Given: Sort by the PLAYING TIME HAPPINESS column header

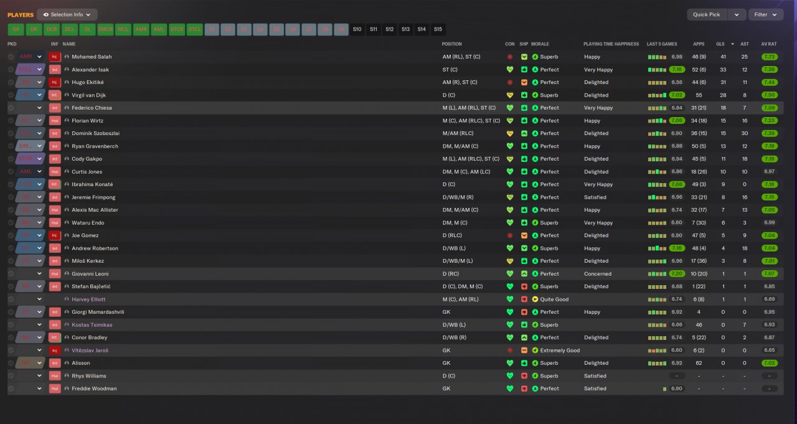Looking at the screenshot, I should coord(611,44).
